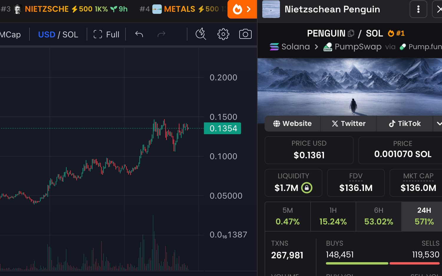Open trending token #3 NIETZSCHE
442x276 pixels.
coord(47,9)
